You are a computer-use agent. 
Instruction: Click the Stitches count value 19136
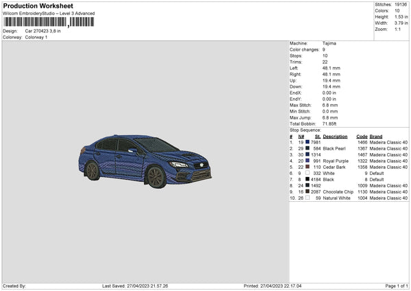(401, 4)
